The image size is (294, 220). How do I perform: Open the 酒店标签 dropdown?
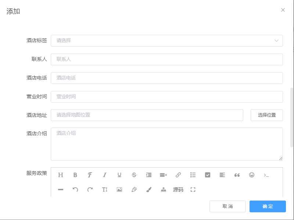167,41
